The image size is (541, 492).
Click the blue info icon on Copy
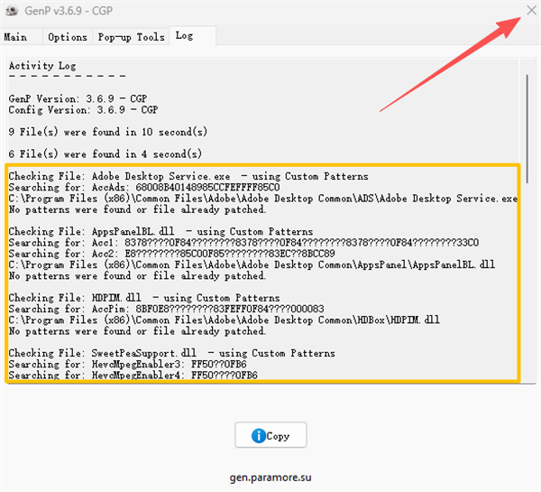click(x=259, y=435)
